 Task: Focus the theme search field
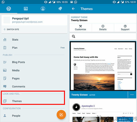point(103,36)
